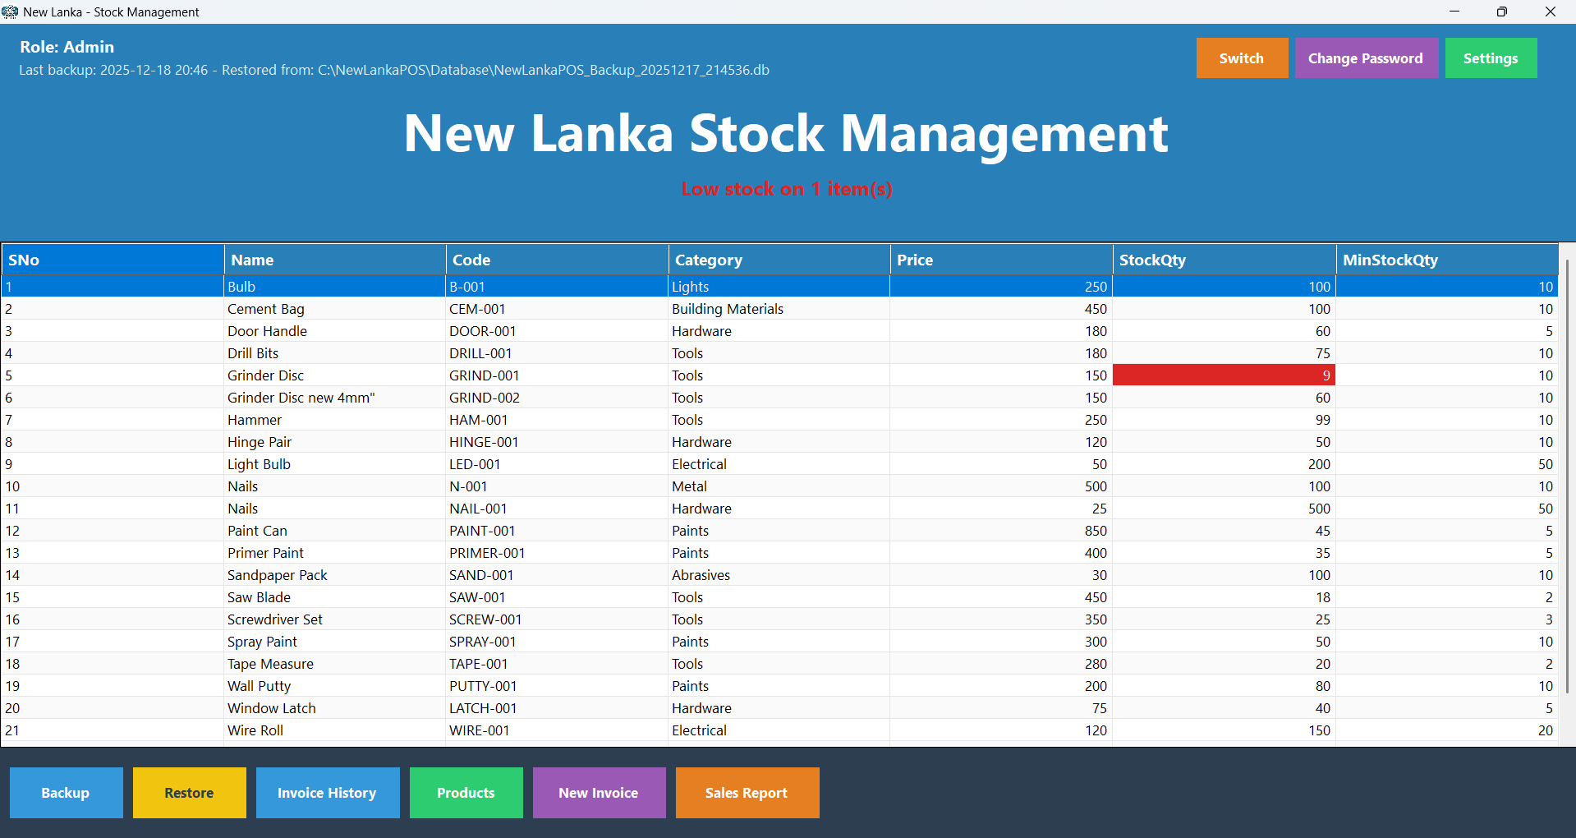1576x838 pixels.
Task: Click the yellow Restore button
Action: point(189,793)
